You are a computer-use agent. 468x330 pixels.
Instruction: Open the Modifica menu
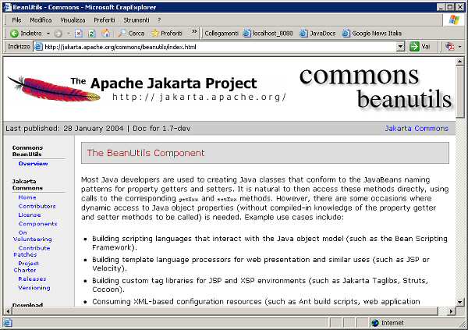pyautogui.click(x=41, y=20)
